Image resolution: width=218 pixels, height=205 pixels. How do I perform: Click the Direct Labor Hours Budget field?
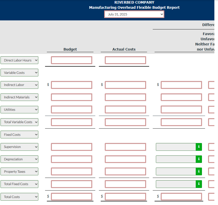(72, 60)
